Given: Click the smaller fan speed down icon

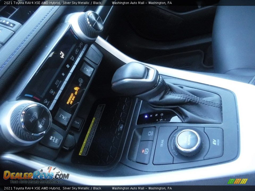Looking at the screenshot, I should pos(63,74).
